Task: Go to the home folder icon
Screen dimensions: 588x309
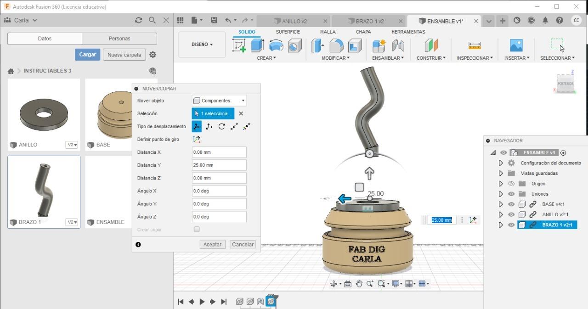Action: click(x=11, y=71)
